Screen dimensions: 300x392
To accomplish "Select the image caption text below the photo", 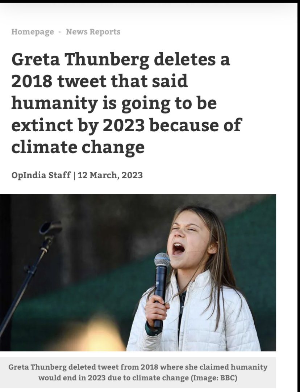I will pos(138,372).
